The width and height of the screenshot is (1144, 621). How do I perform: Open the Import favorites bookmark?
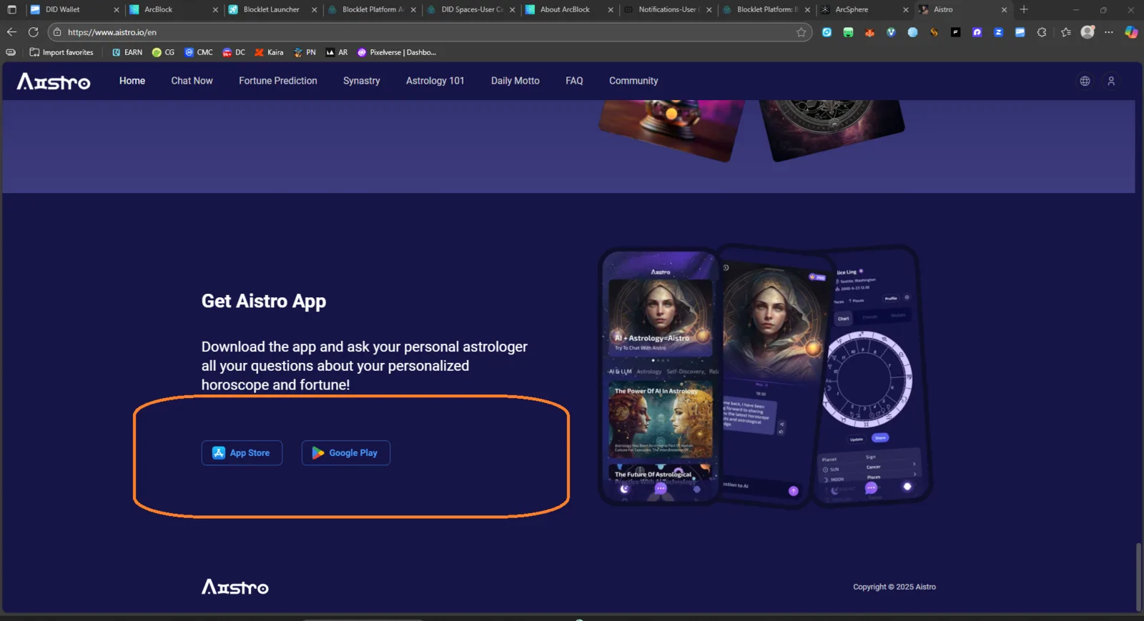coord(61,52)
